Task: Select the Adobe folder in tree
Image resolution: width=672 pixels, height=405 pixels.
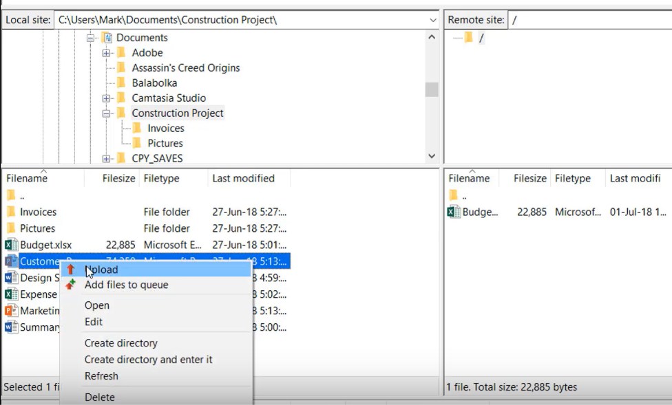Action: (x=147, y=53)
